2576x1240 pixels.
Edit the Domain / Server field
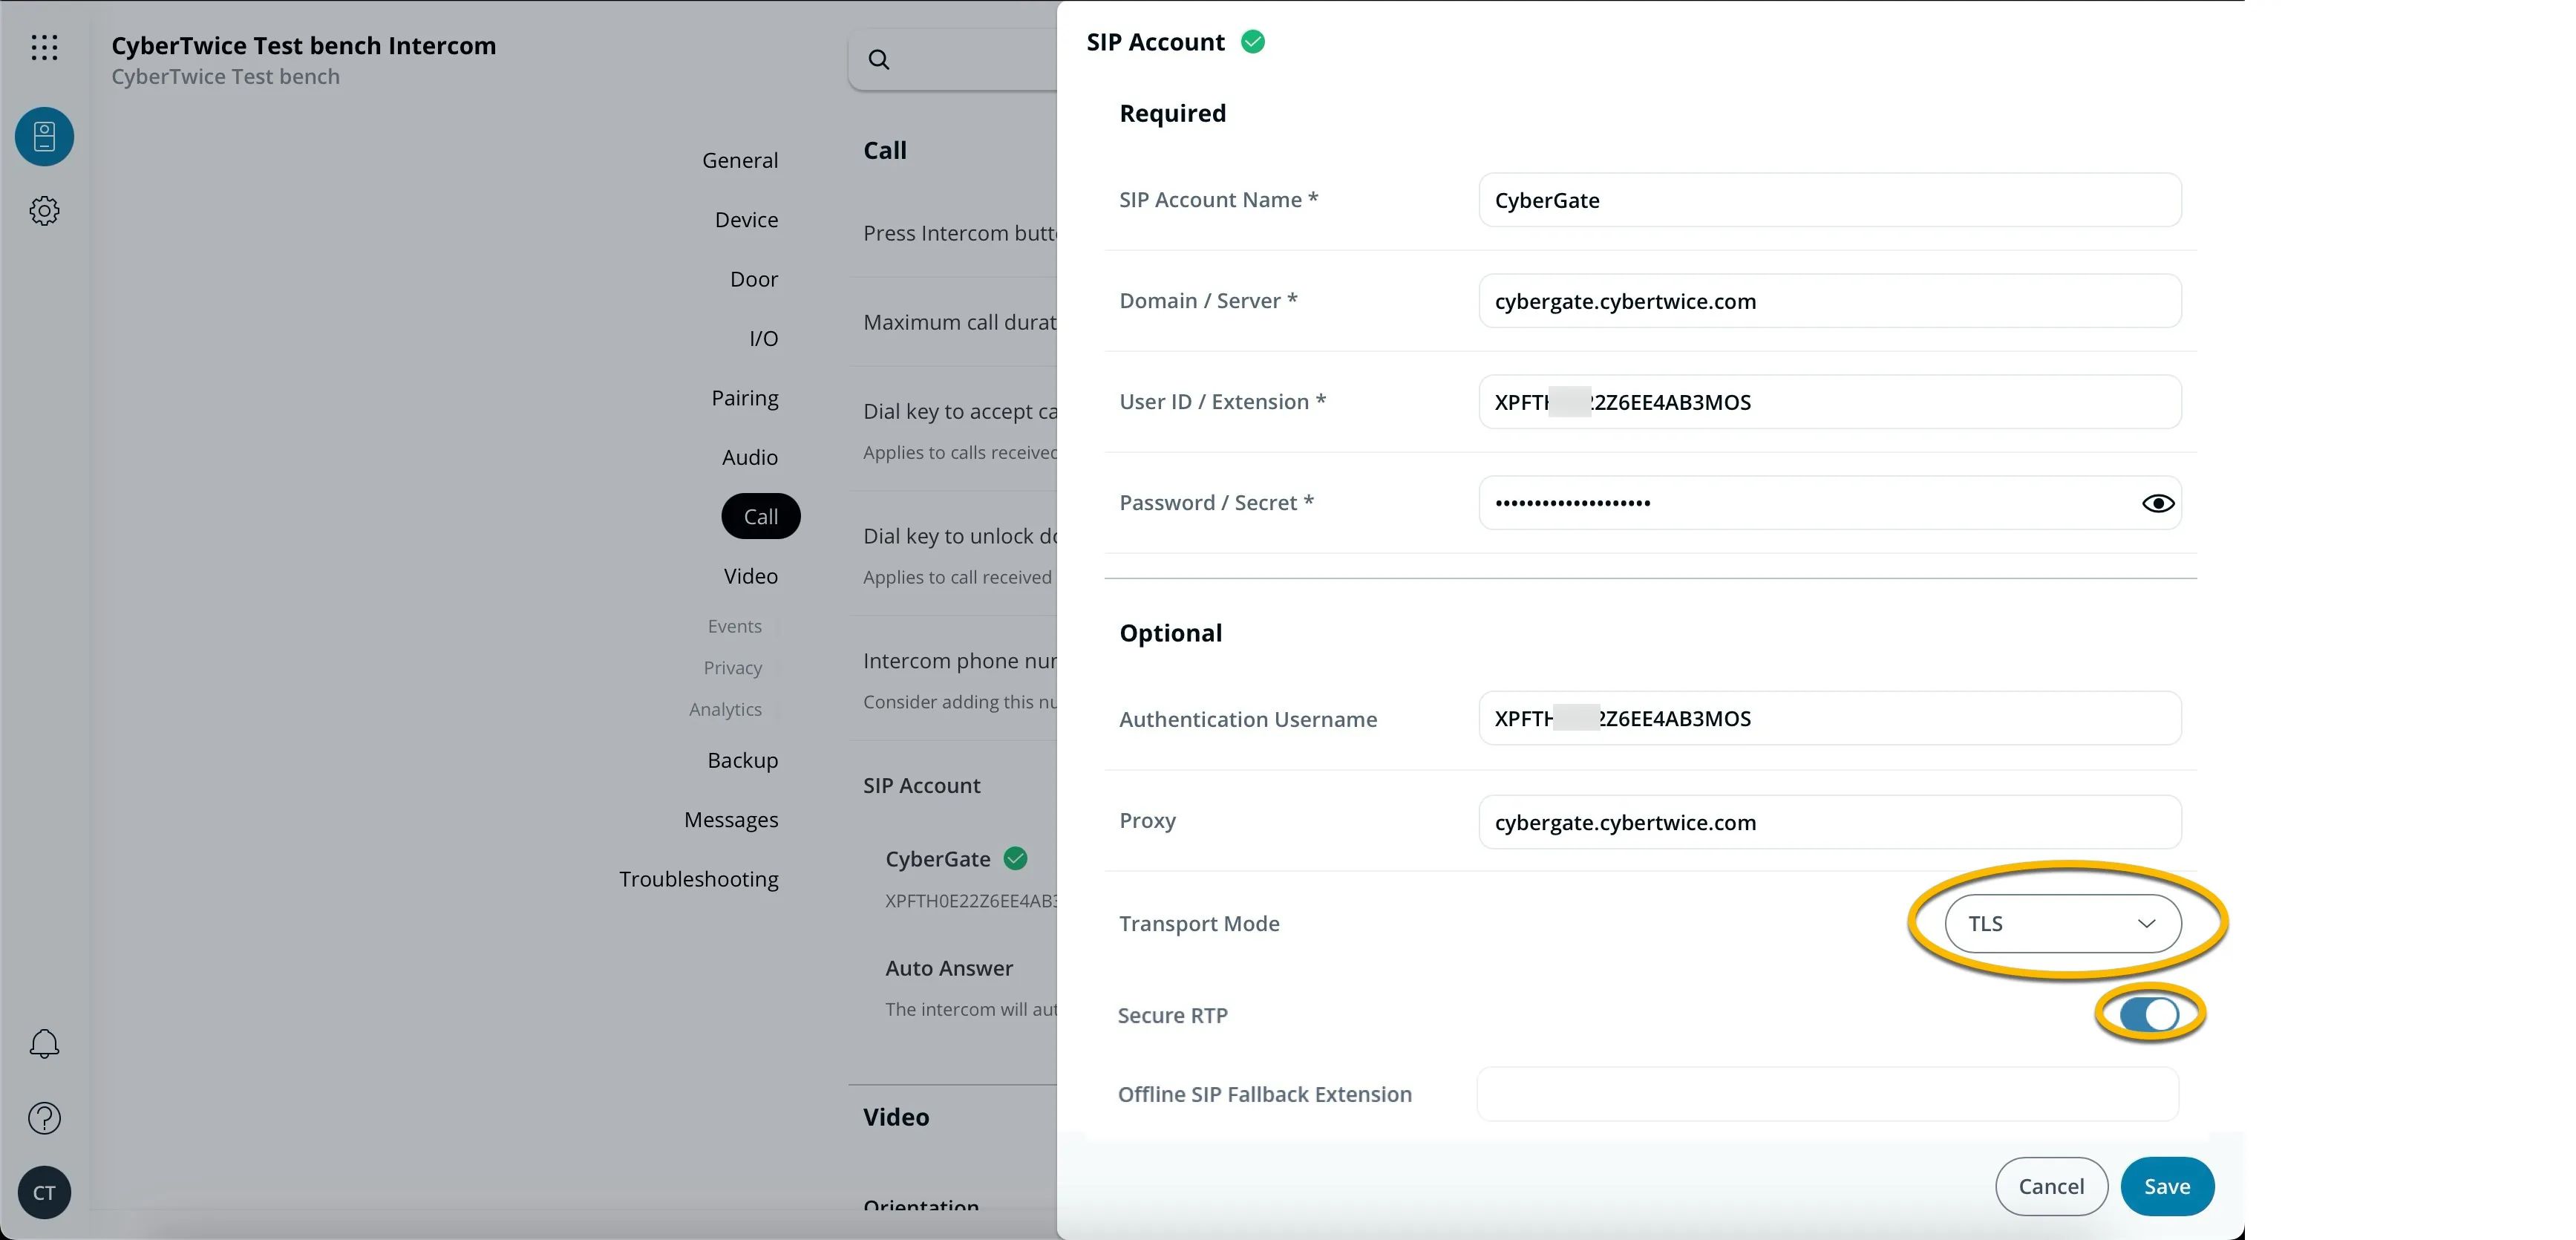coord(1829,301)
